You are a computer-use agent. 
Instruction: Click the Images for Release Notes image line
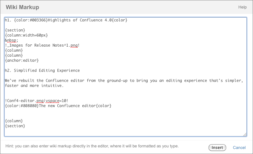click(42, 45)
